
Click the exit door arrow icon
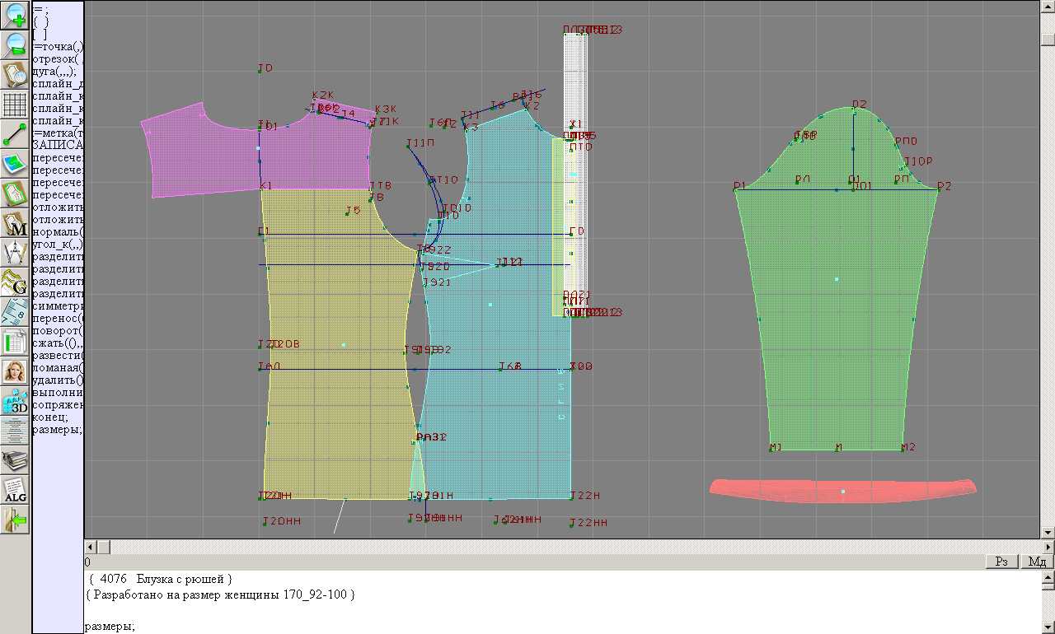pyautogui.click(x=15, y=520)
